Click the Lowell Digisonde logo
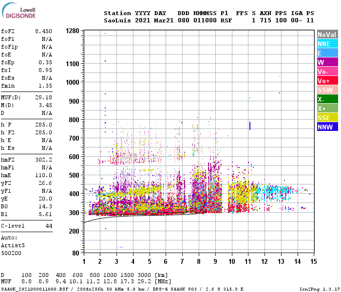This screenshot has width=341, height=292. coord(19,11)
